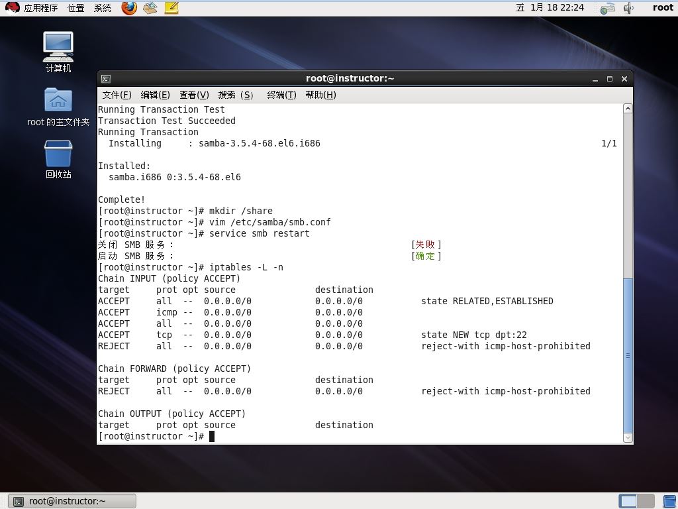Viewport: 678px width, 509px height.
Task: Close the terminal window
Action: coord(624,79)
